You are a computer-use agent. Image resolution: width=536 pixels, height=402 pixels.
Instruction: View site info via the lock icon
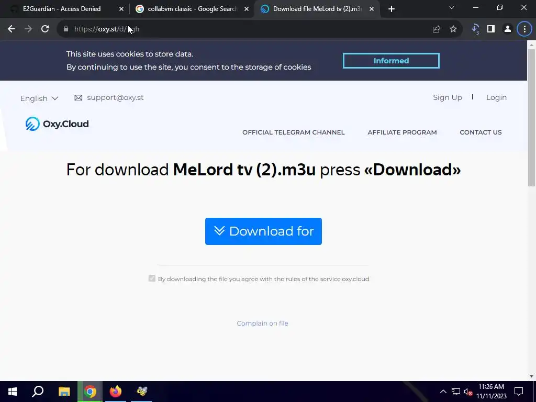66,29
